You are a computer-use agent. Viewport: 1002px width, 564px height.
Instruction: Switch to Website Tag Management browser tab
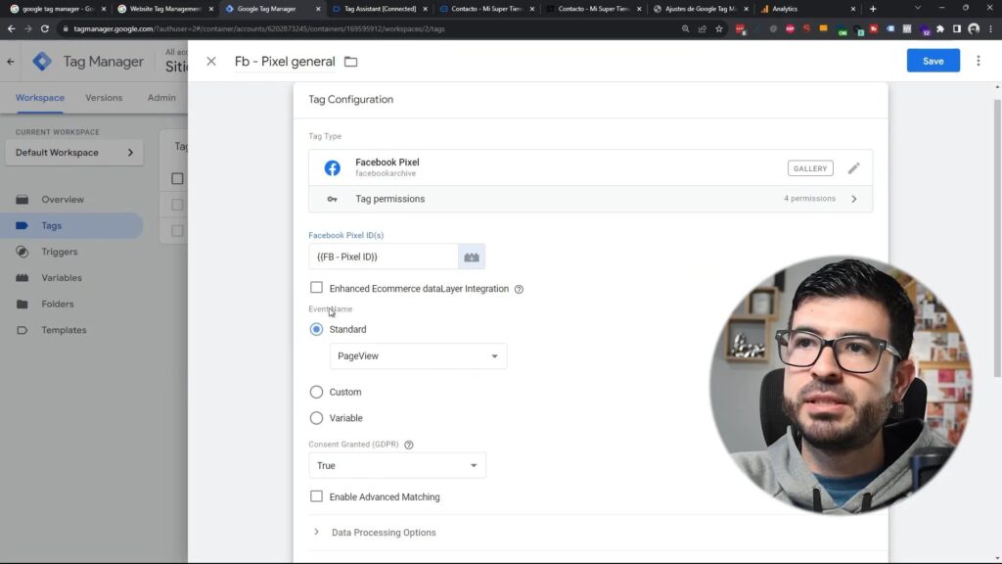coord(164,9)
